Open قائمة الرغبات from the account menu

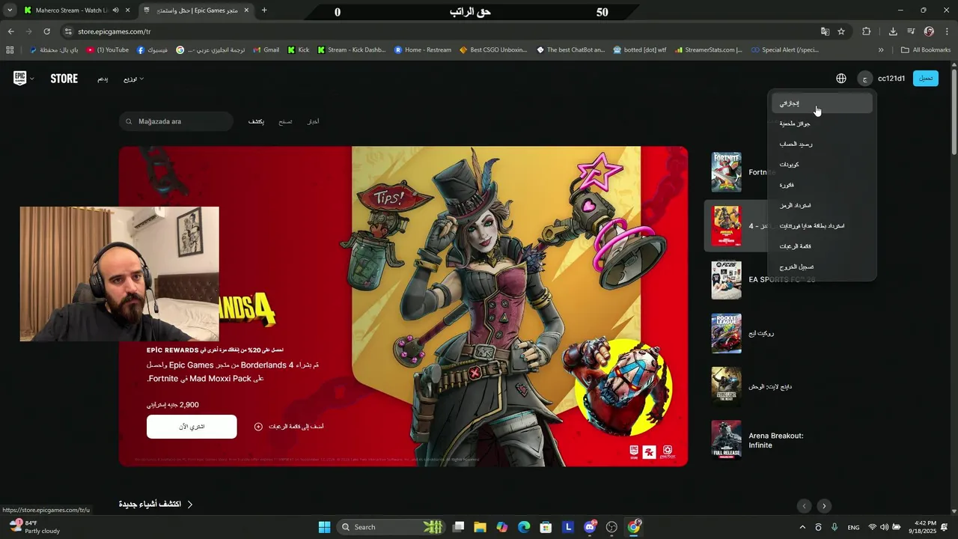pyautogui.click(x=822, y=246)
